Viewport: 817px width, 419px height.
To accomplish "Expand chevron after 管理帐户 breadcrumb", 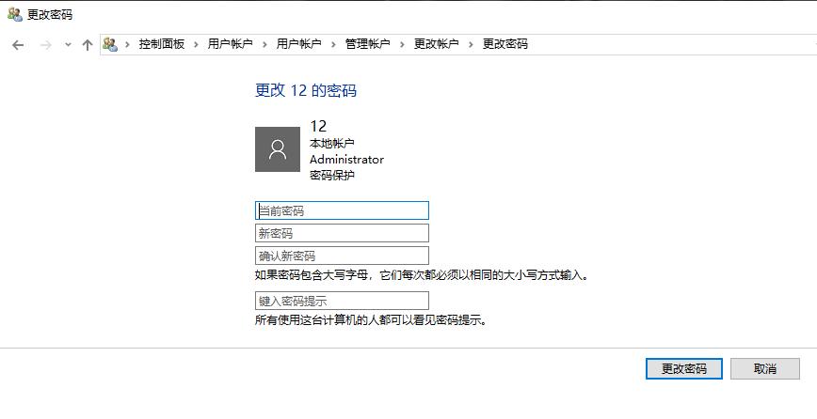I will (x=402, y=45).
